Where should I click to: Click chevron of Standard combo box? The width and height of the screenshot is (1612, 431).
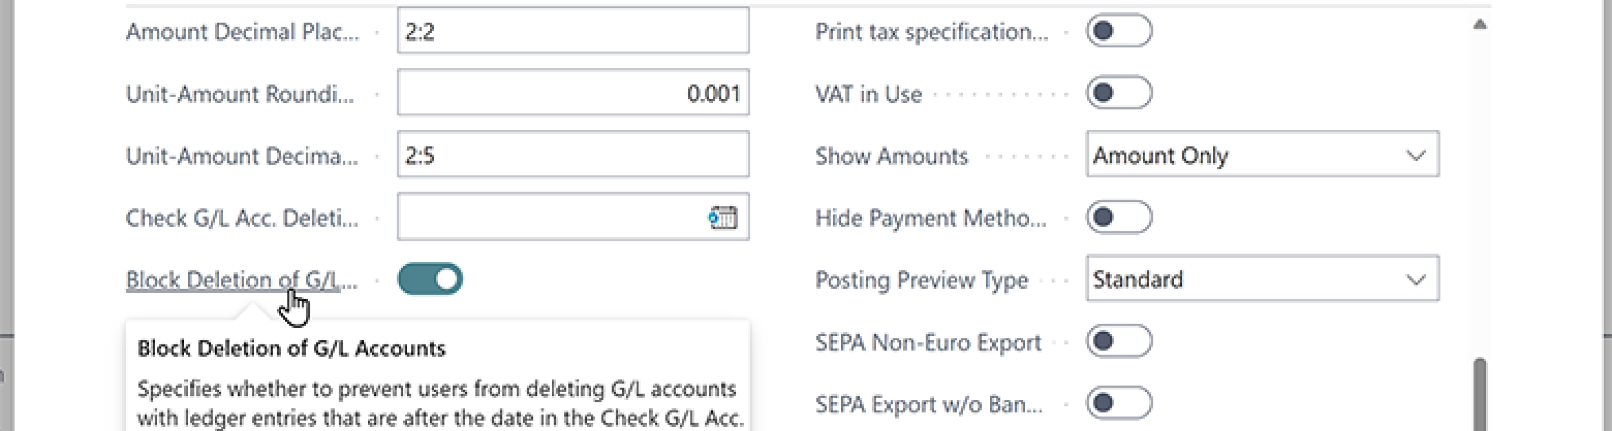tap(1416, 279)
